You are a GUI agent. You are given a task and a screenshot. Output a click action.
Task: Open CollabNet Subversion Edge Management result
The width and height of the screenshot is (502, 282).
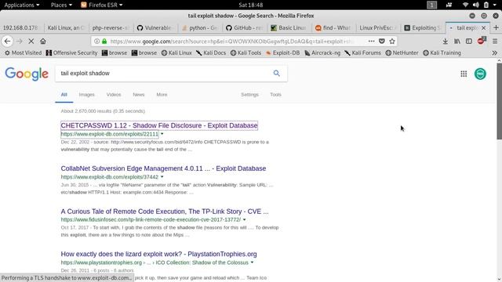point(163,168)
